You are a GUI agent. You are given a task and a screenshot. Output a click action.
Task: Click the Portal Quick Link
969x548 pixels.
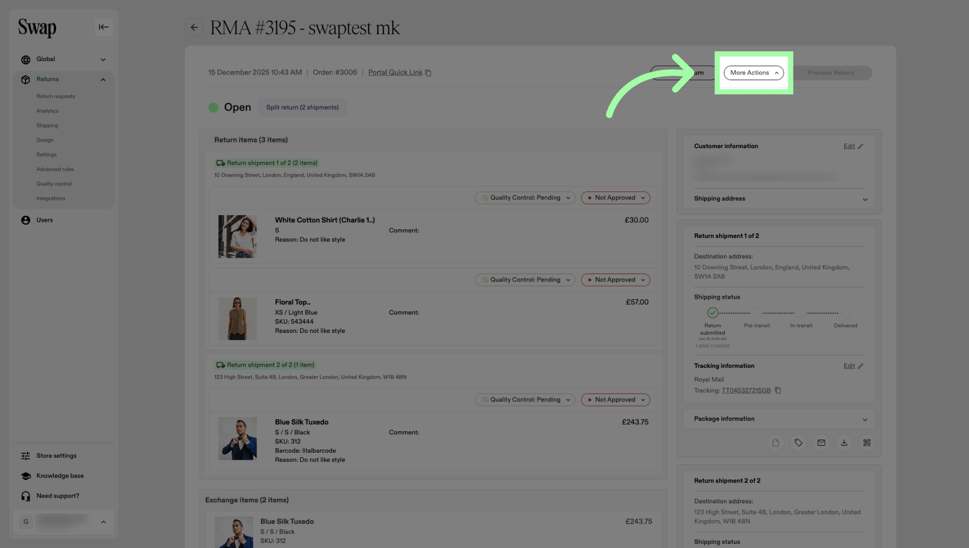[x=395, y=73]
